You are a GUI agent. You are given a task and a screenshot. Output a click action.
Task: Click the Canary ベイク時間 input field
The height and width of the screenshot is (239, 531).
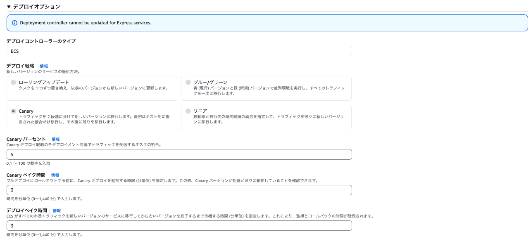[x=179, y=190]
